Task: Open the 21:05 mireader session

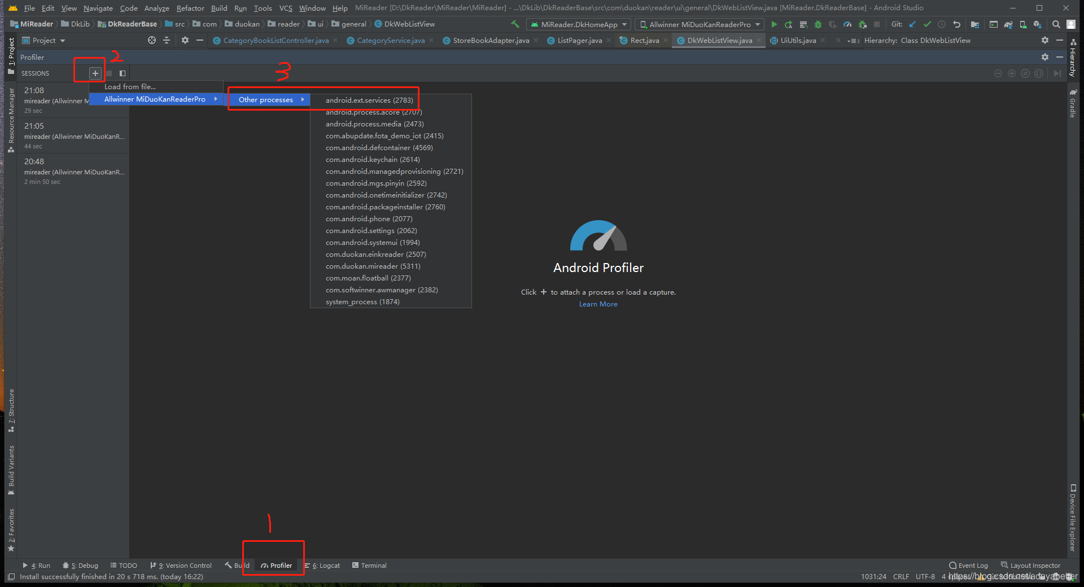Action: point(73,135)
